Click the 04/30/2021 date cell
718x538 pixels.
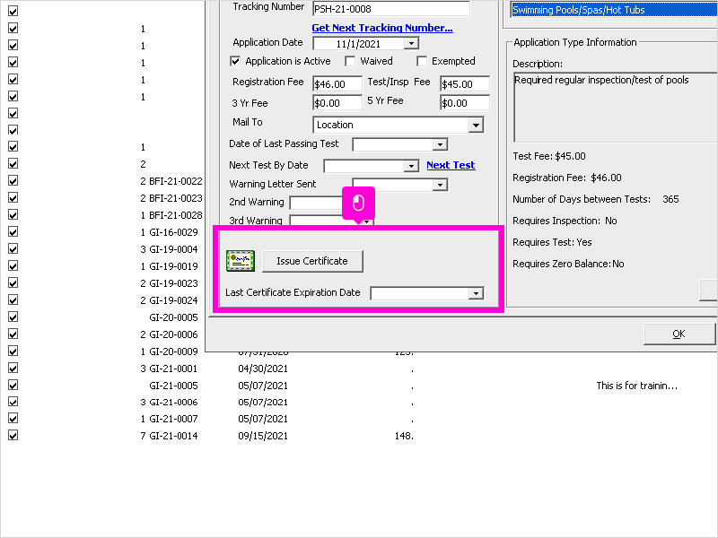pos(263,369)
